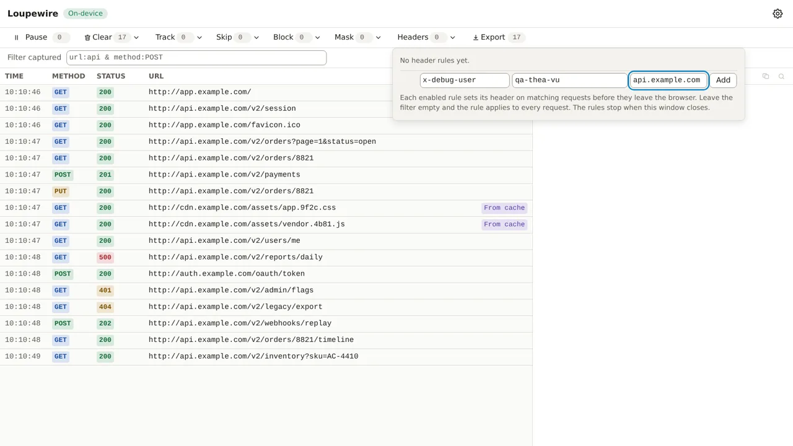The image size is (793, 446).
Task: Click the qa-thea-vu header value field
Action: coord(570,80)
